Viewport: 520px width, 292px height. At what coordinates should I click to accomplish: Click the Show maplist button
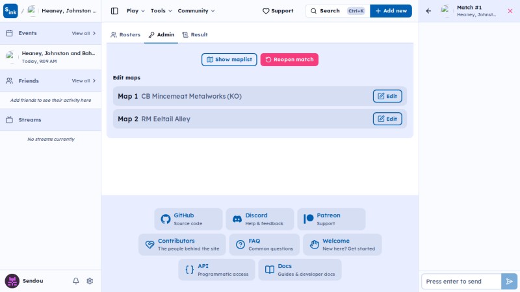(229, 60)
